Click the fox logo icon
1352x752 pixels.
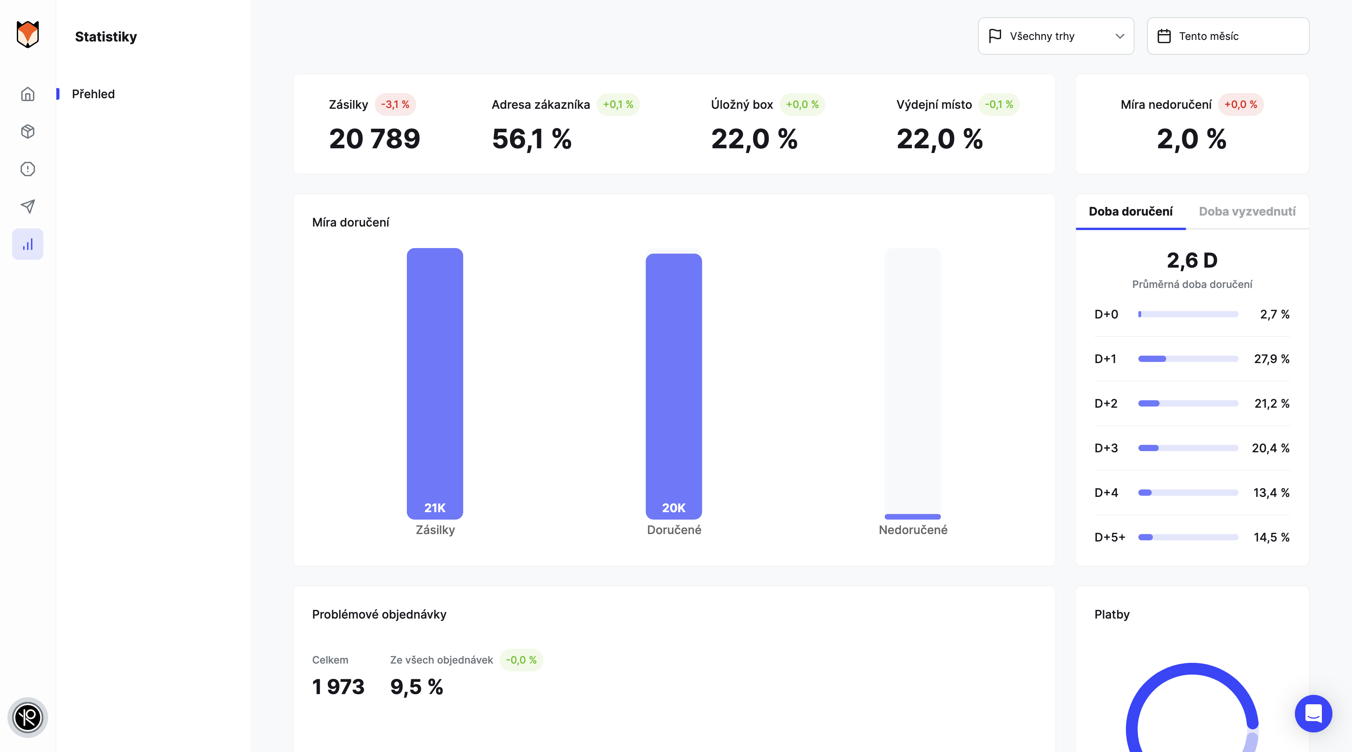[x=28, y=35]
